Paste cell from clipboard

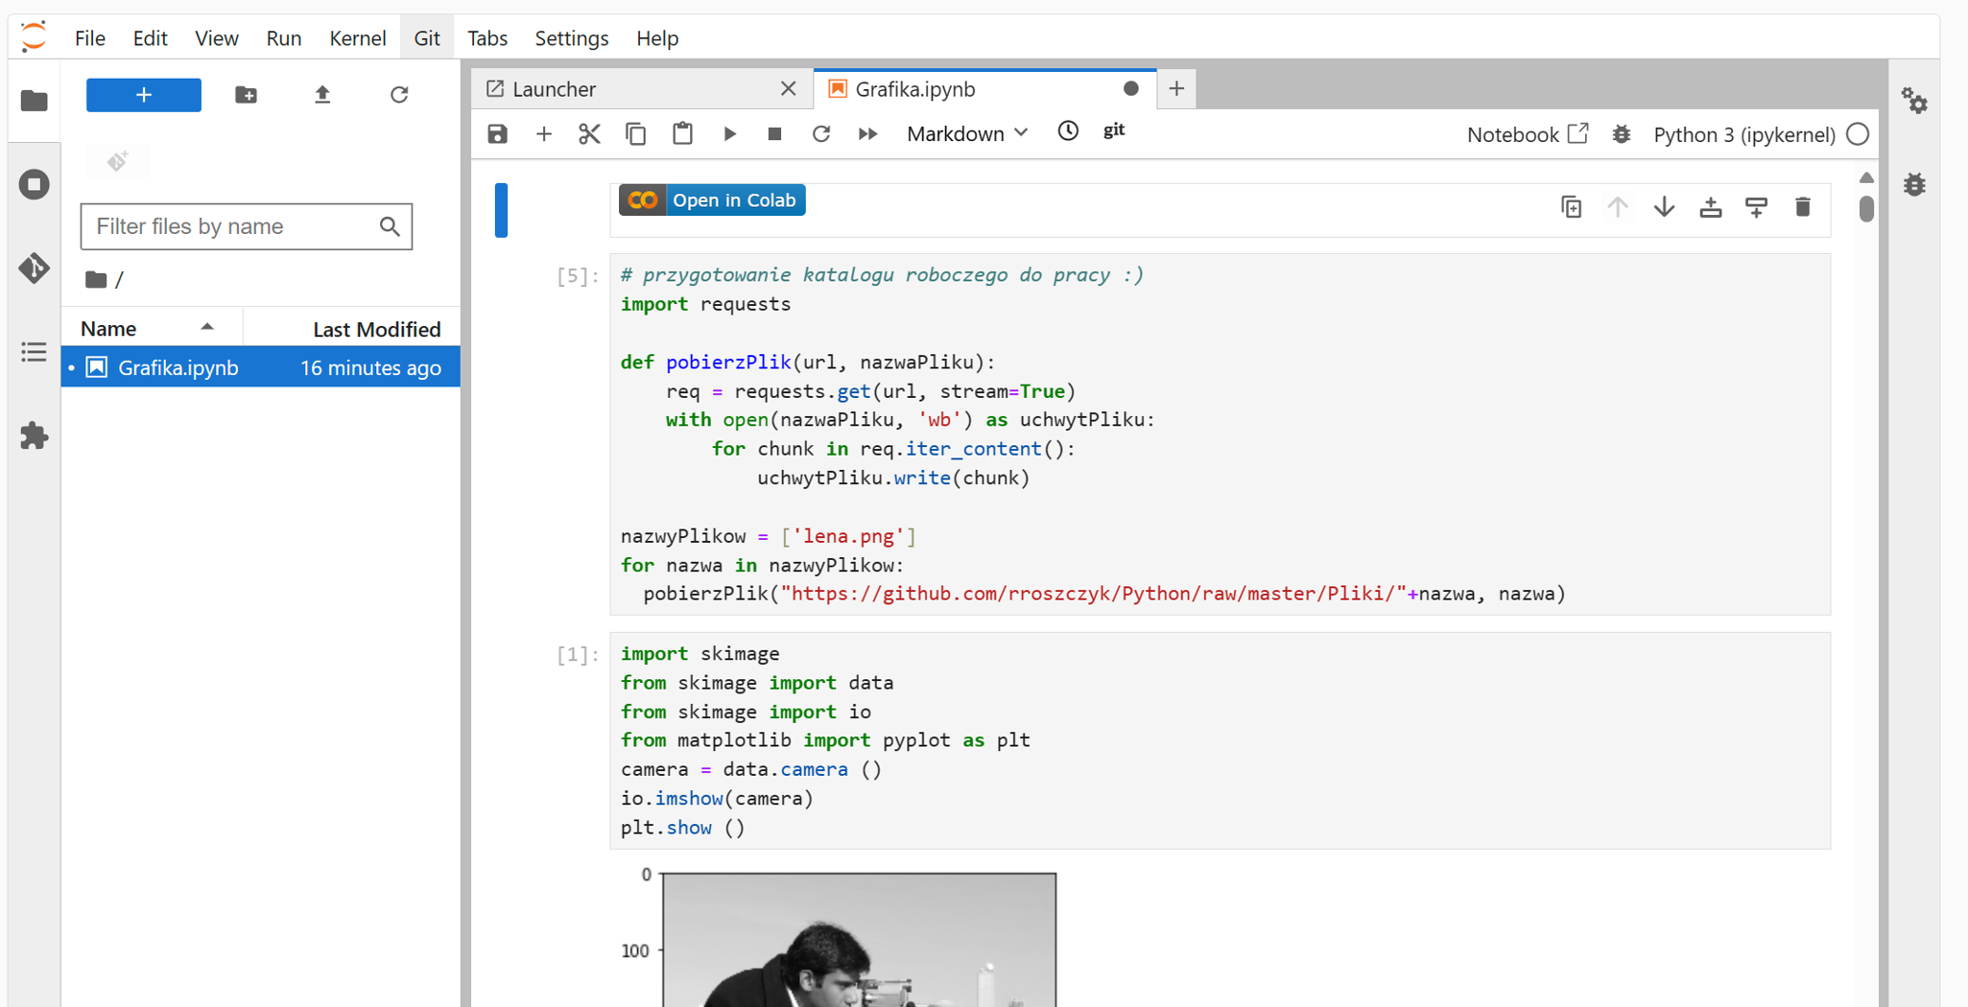pos(682,134)
